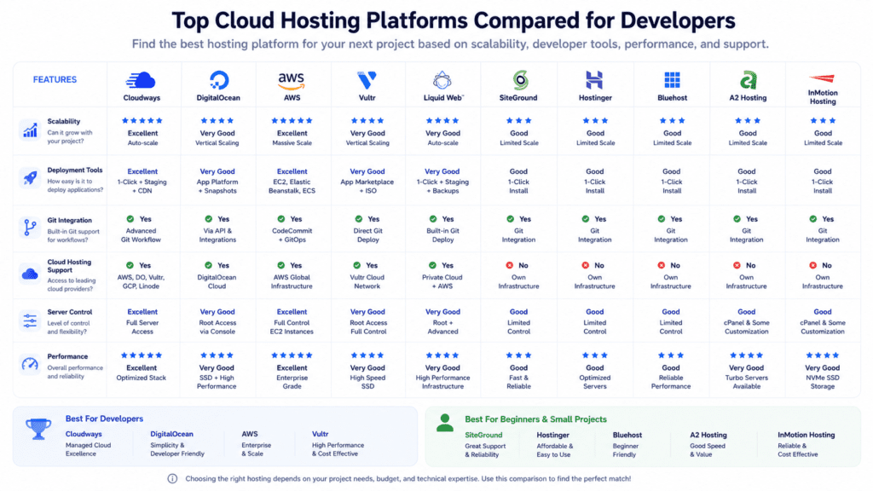Click 'EC2, Elastic Beanstalk, ECS' deployment cell

(292, 187)
